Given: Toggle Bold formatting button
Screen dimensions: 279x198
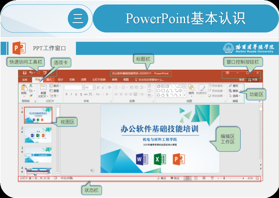Looking at the screenshot, I should click(x=66, y=94).
